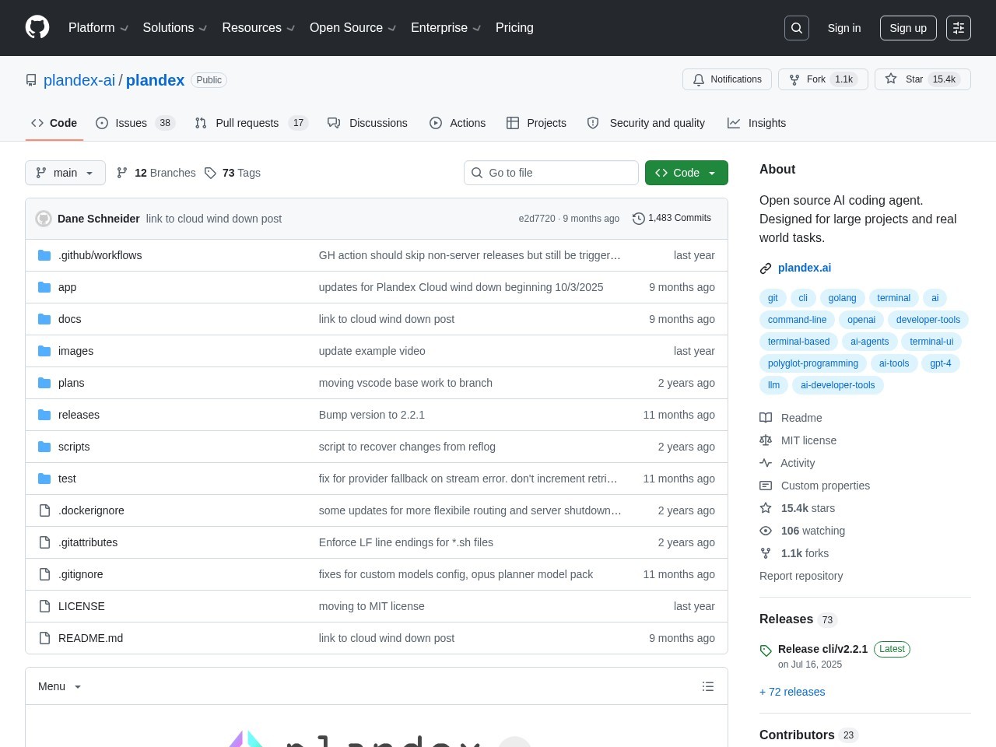View the 12 Branches link

[x=156, y=173]
